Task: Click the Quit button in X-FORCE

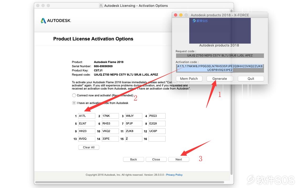Action: coord(251,79)
